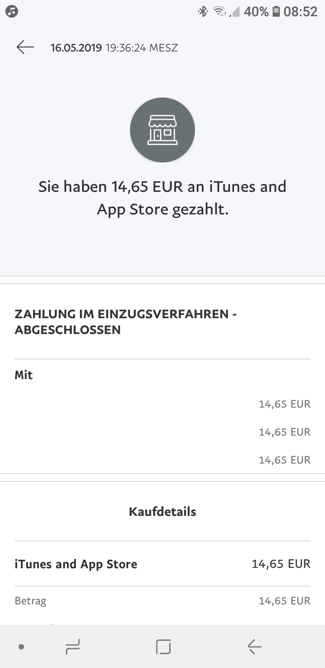325x668 pixels.
Task: Tap the round merchant storefront icon
Action: pyautogui.click(x=162, y=130)
